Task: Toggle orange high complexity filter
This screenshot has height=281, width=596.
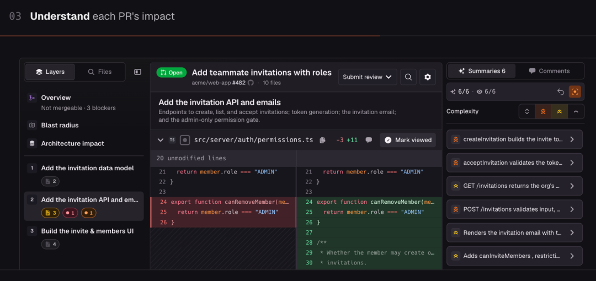Action: tap(543, 112)
